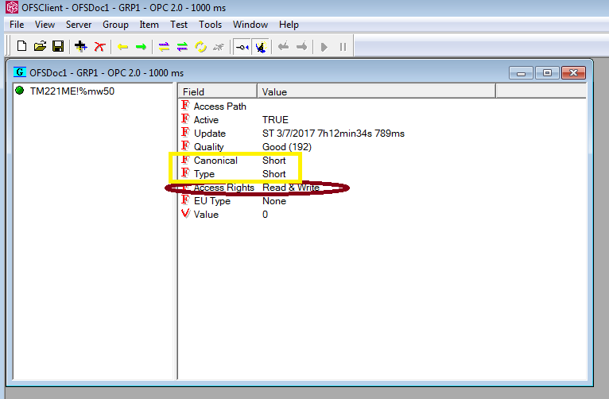Click the G group icon in the child window title
Screen dimensions: 609x399
point(19,72)
